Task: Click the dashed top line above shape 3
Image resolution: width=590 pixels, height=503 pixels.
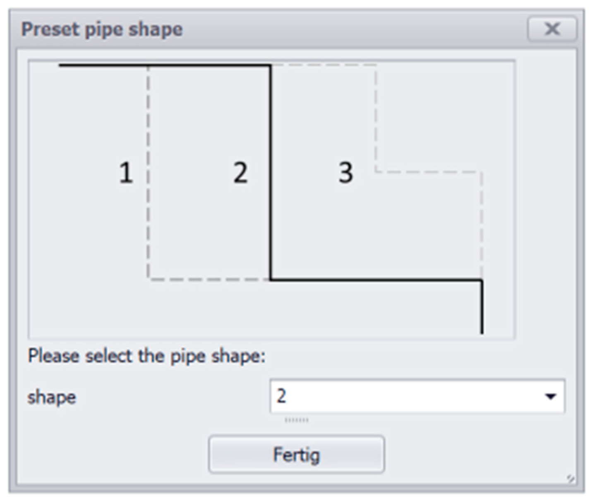Action: pos(324,65)
